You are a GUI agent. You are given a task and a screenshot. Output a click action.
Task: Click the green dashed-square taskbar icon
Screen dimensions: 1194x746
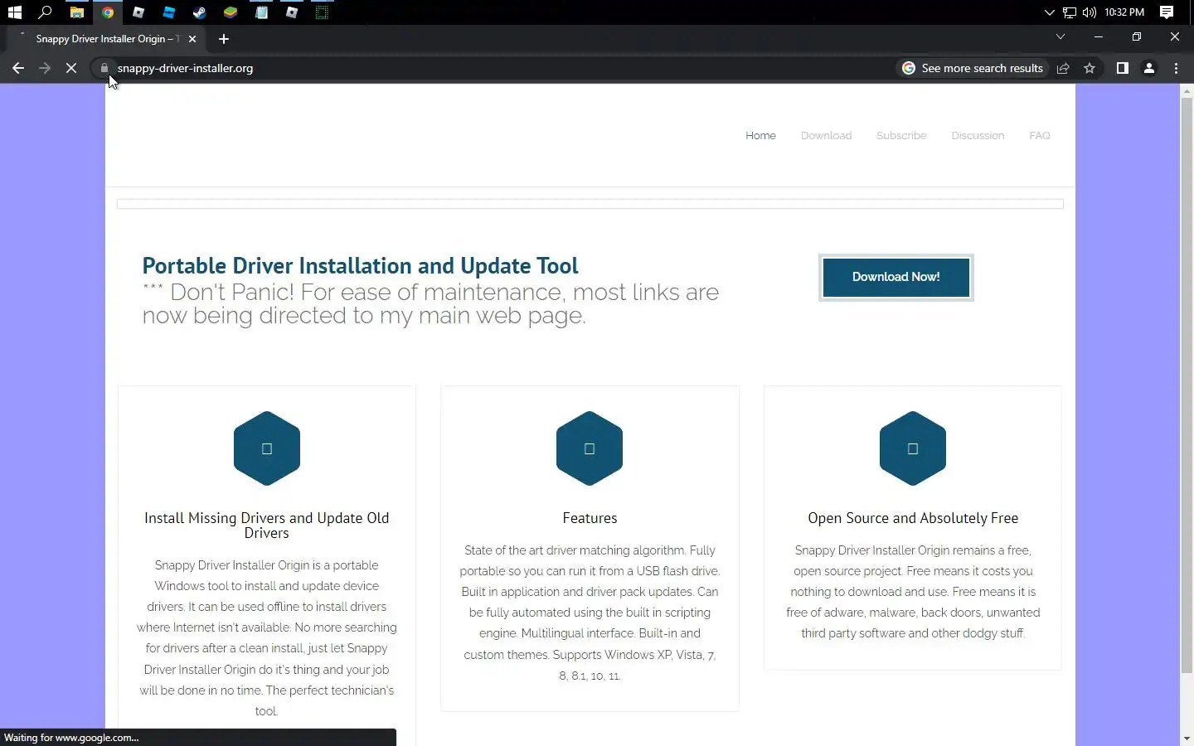(x=323, y=12)
